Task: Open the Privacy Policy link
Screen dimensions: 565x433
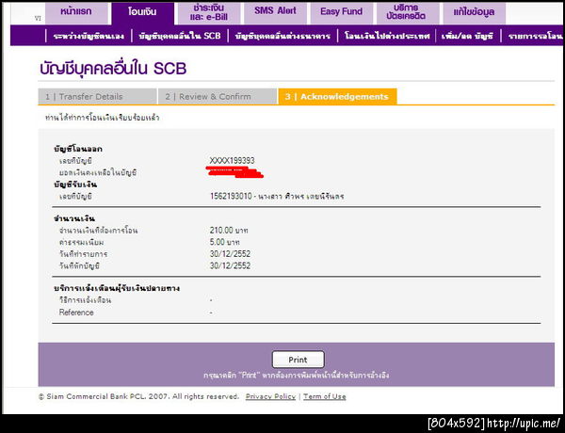Action: (270, 396)
